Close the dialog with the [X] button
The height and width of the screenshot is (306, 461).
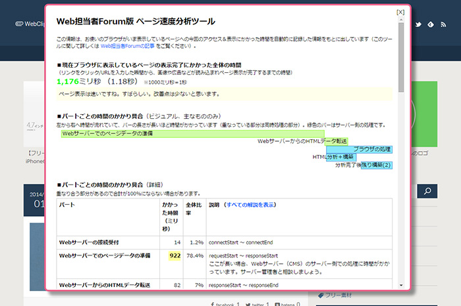coord(400,12)
